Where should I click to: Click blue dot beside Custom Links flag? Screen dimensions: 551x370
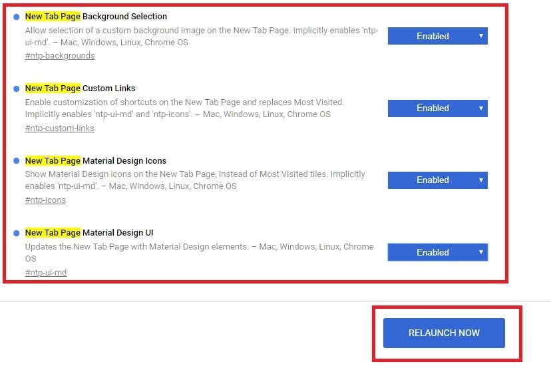pos(16,89)
